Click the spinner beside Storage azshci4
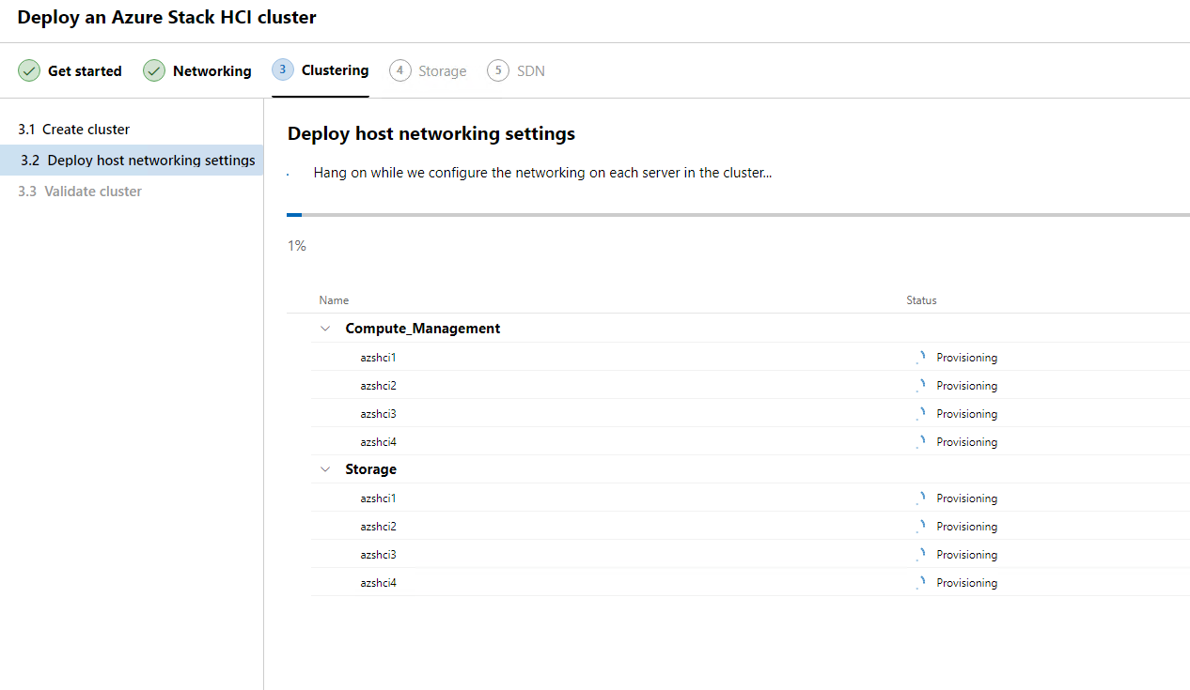This screenshot has height=690, width=1190. [x=921, y=583]
